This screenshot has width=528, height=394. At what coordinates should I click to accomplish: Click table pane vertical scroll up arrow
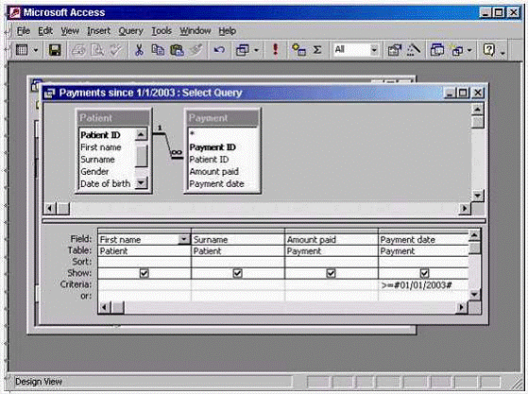(x=478, y=110)
